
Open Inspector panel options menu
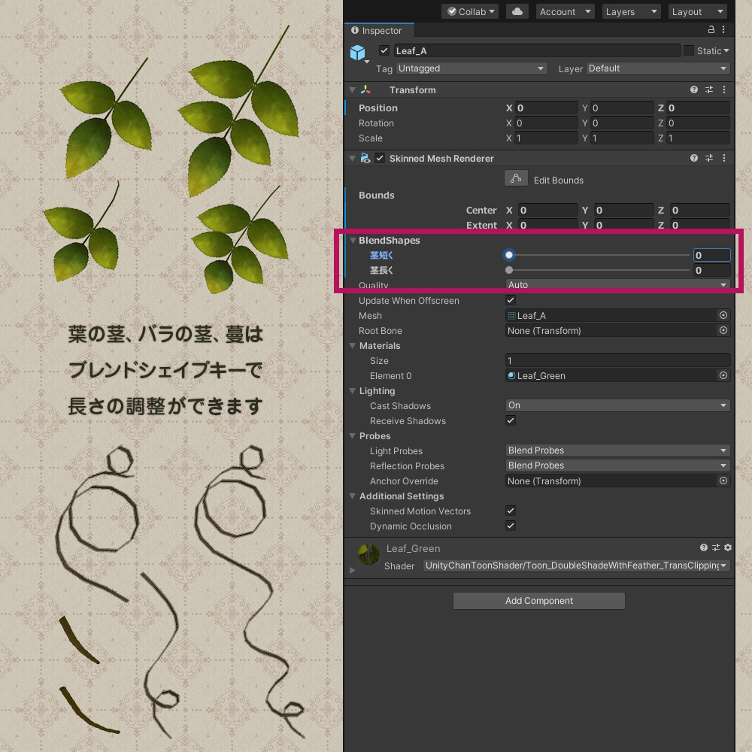pyautogui.click(x=723, y=30)
